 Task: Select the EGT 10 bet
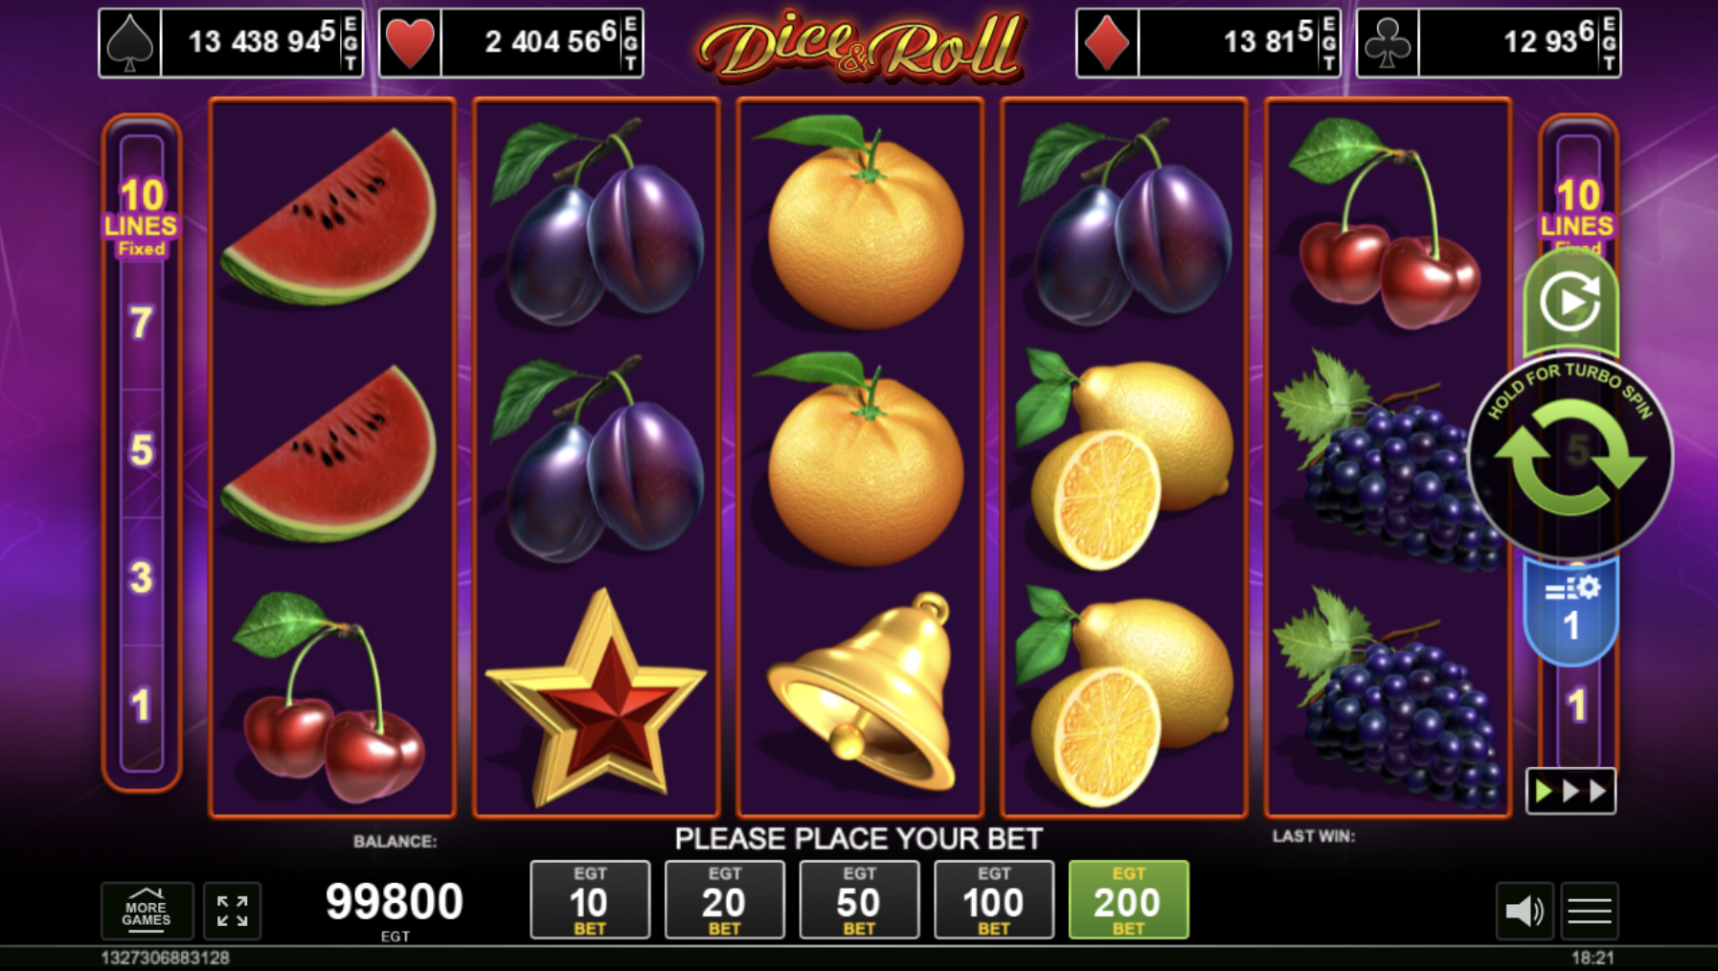click(x=590, y=900)
